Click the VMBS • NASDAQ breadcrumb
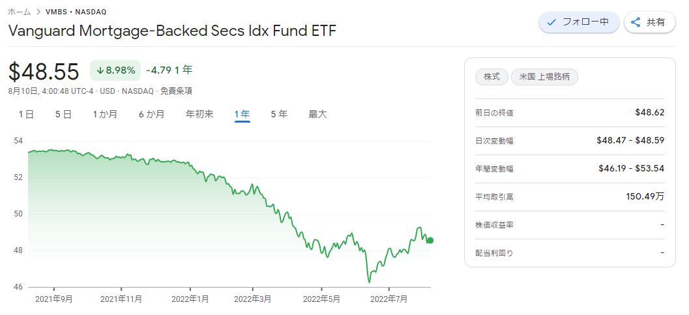This screenshot has width=689, height=315. point(76,12)
